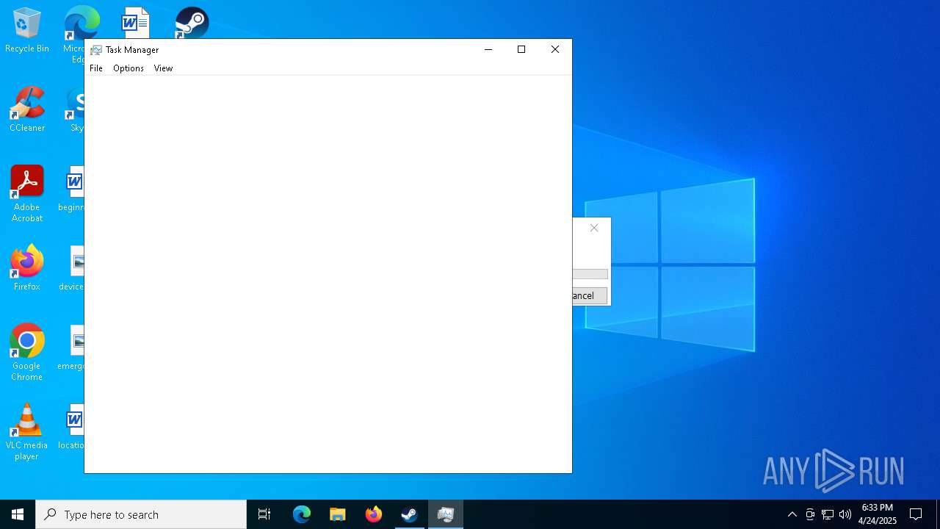Screen dimensions: 940x529
Task: Select the Word document icon at top of desktop
Action: click(135, 23)
